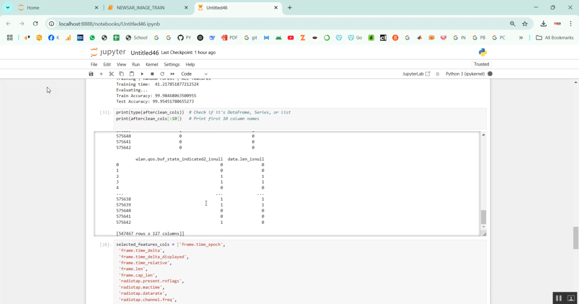Paste cell from clipboard toolbar icon
Screen dimensions: 579x304
point(132,74)
